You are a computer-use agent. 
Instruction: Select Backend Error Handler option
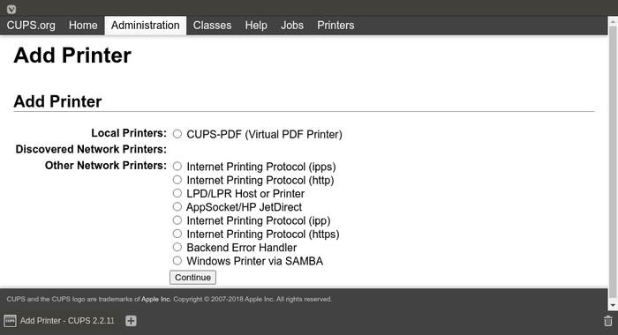177,247
